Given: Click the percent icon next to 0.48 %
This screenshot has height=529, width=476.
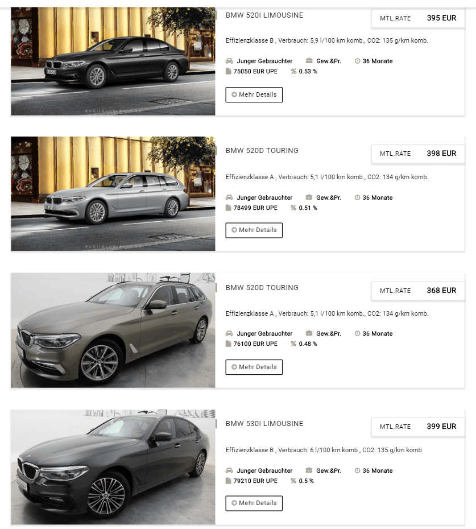Looking at the screenshot, I should click(293, 344).
